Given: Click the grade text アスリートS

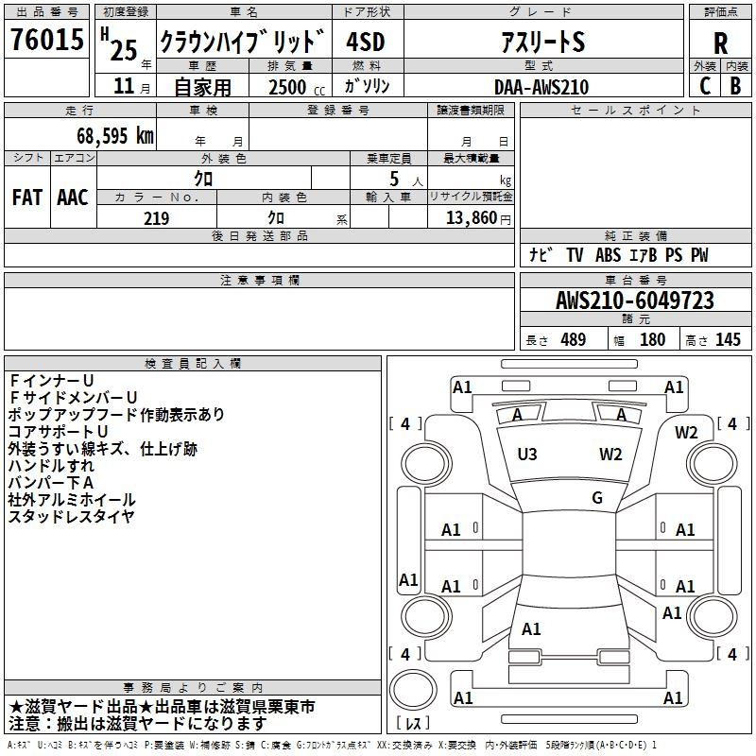Looking at the screenshot, I should [543, 42].
